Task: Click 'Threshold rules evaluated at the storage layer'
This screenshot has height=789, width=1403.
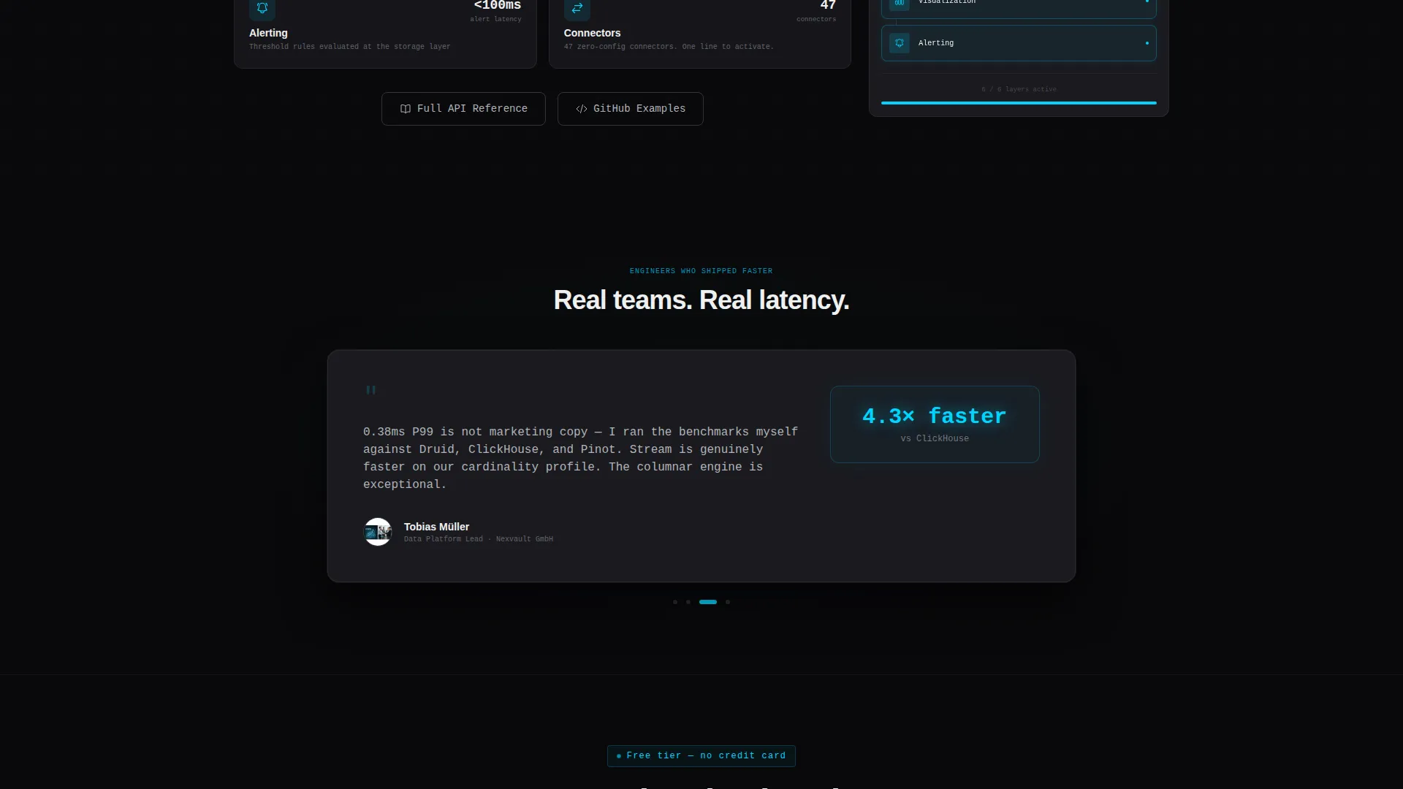Action: (x=349, y=47)
